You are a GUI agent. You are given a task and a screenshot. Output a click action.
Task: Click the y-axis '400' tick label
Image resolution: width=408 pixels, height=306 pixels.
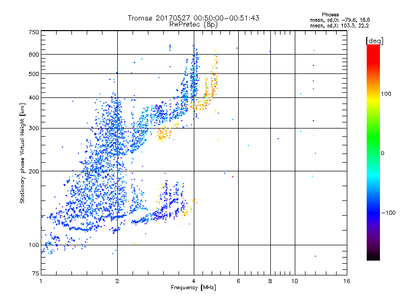[34, 98]
